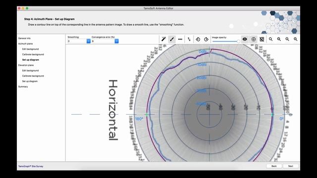
Task: Open Set up diagram under Elevation plane
Action: (30, 81)
